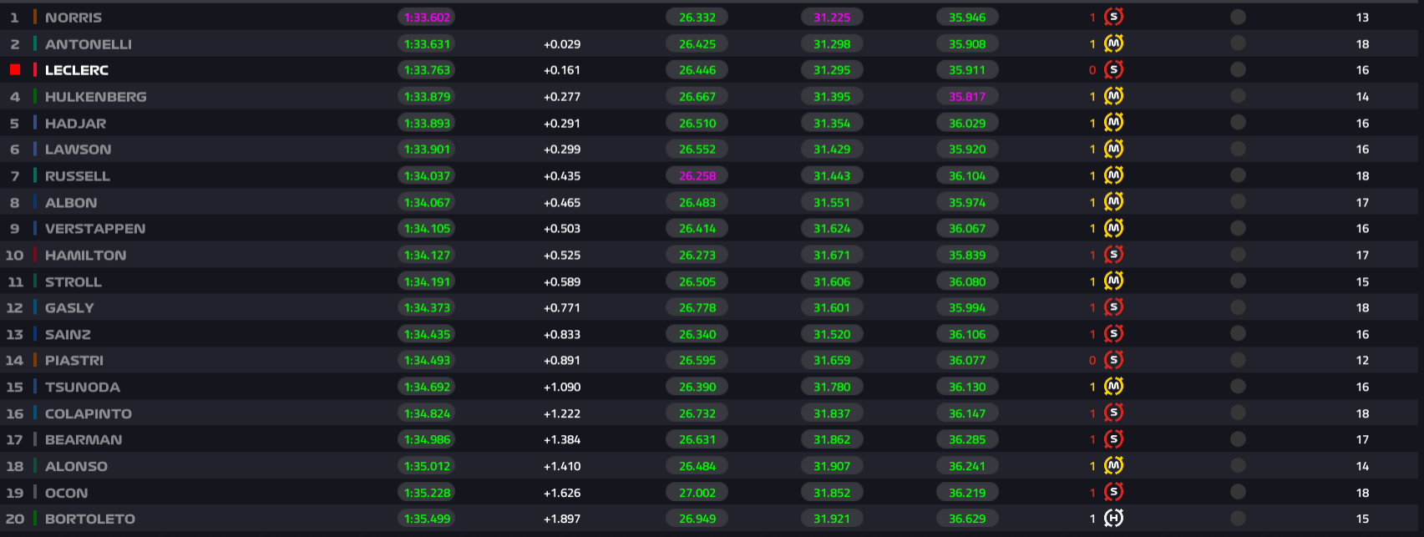The image size is (1424, 537).
Task: Click Tsunoda's gap value +1.090
Action: click(x=562, y=387)
